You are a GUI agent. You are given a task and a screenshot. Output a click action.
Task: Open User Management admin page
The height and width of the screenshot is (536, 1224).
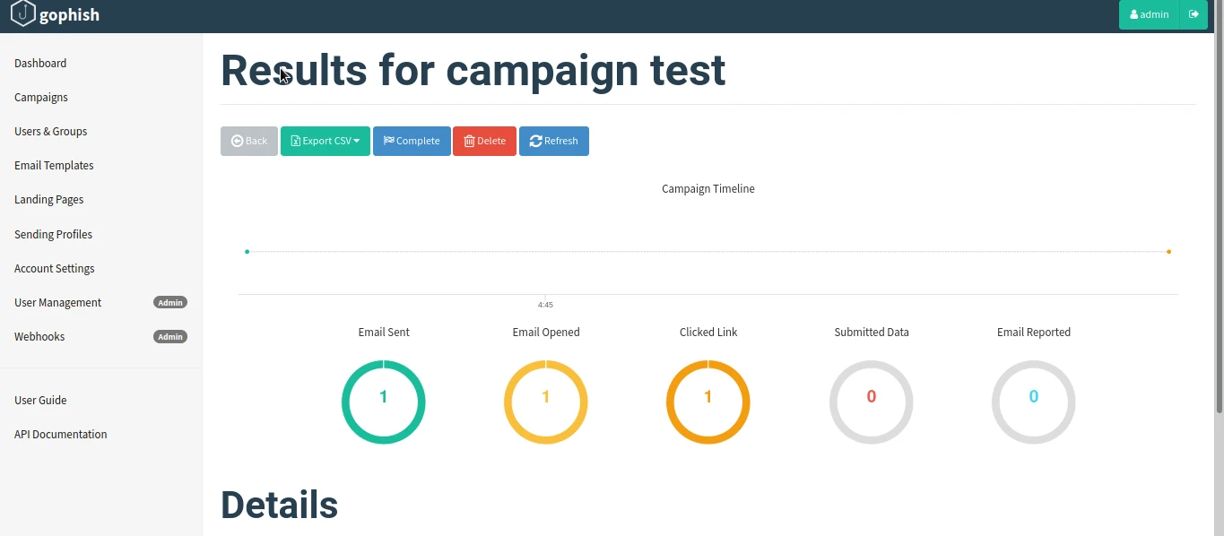[x=57, y=302]
